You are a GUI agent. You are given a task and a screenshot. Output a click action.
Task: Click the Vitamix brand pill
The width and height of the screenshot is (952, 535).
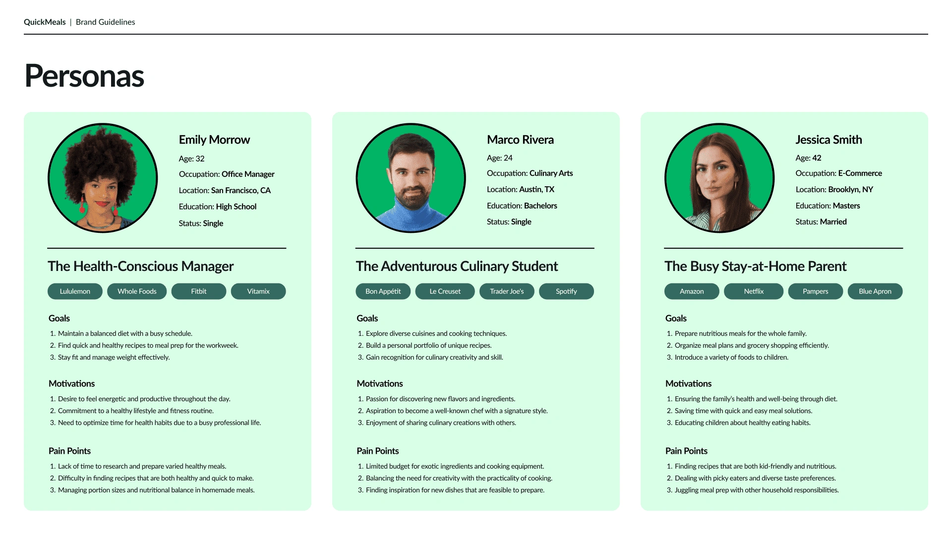click(x=258, y=291)
